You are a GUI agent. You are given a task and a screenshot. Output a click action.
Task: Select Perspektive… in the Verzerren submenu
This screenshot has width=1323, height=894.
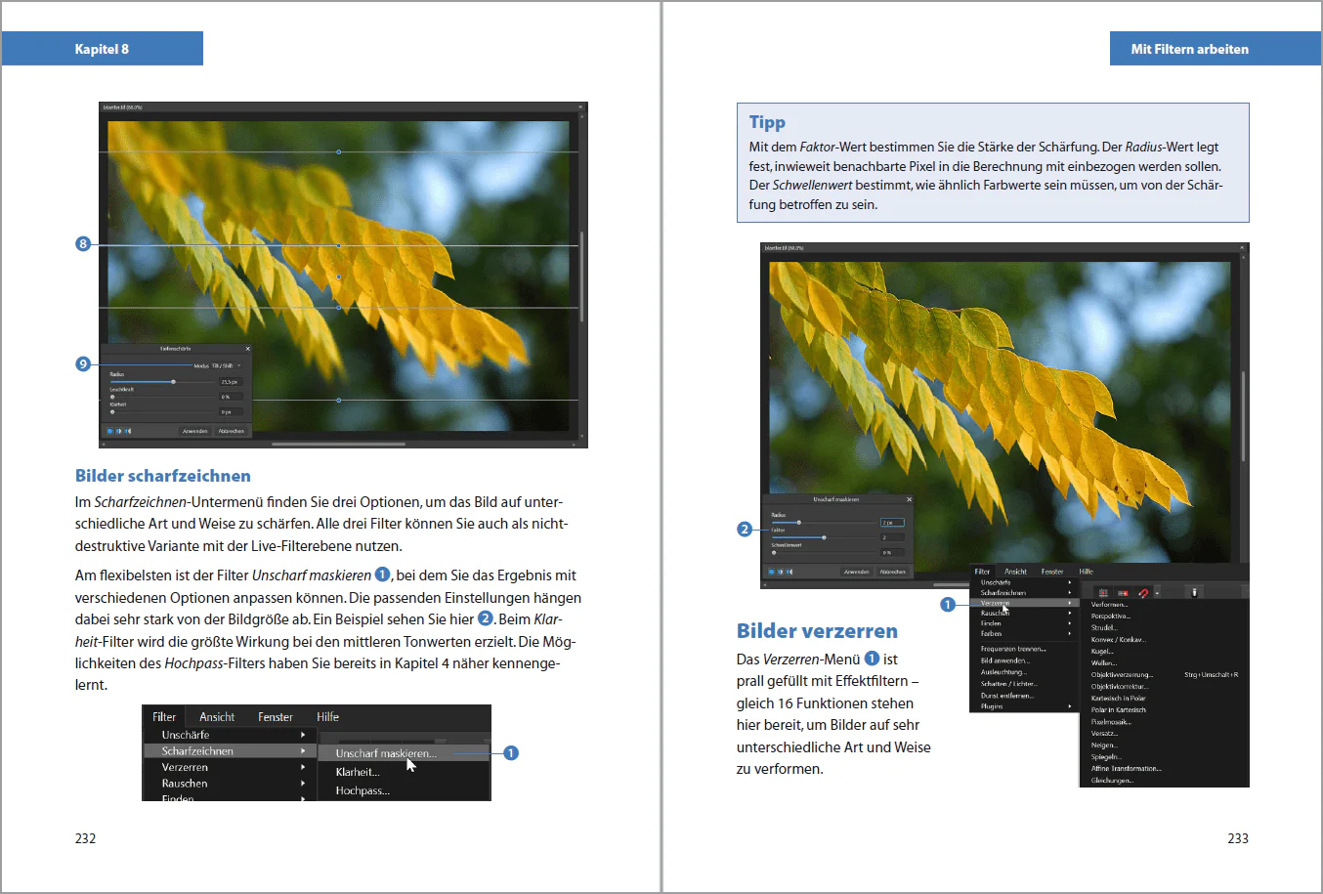click(1111, 617)
